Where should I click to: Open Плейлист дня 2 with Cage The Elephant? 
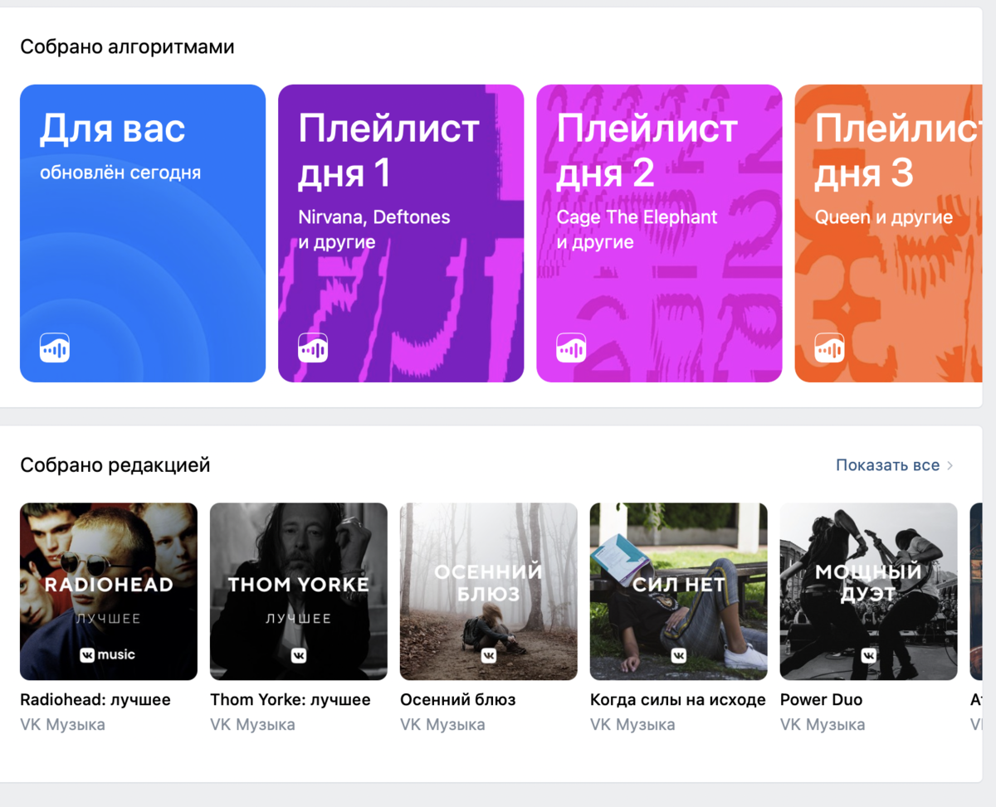pyautogui.click(x=659, y=233)
